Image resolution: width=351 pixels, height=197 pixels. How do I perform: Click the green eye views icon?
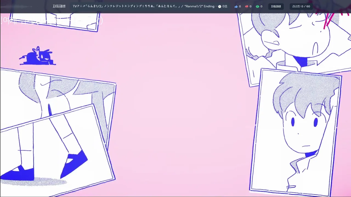click(257, 6)
